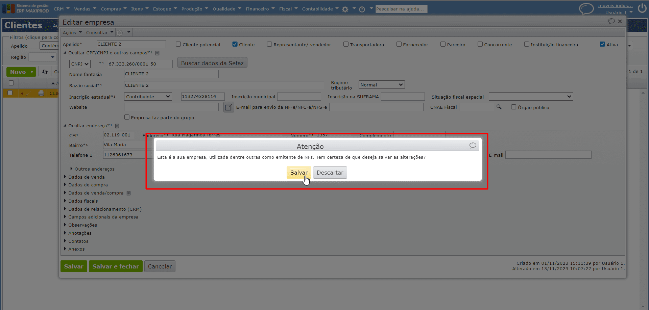Click the power logout icon
The image size is (649, 310).
[642, 8]
